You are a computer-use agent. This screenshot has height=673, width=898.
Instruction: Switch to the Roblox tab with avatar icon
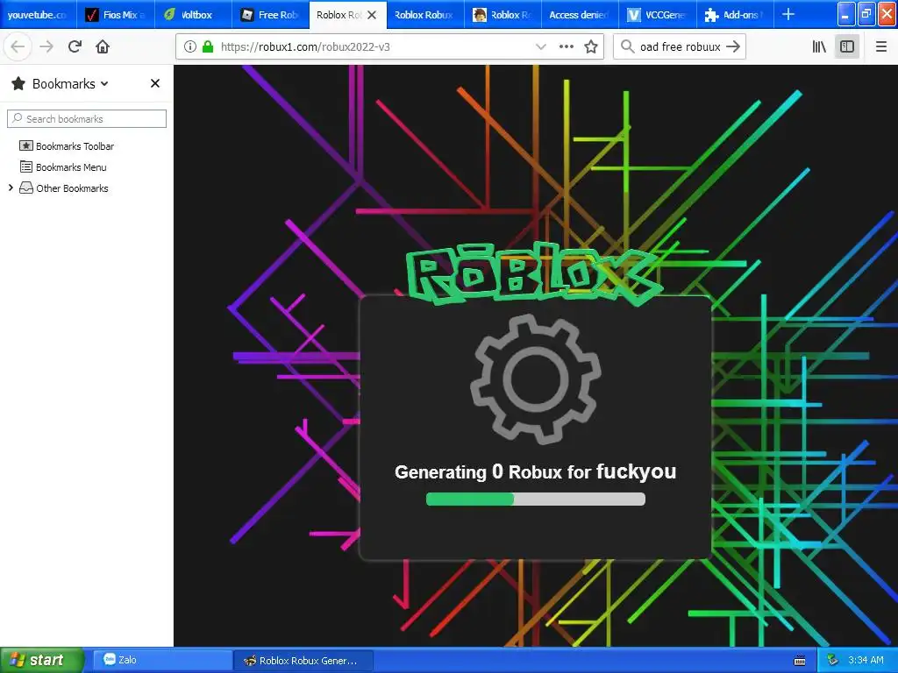pos(502,15)
